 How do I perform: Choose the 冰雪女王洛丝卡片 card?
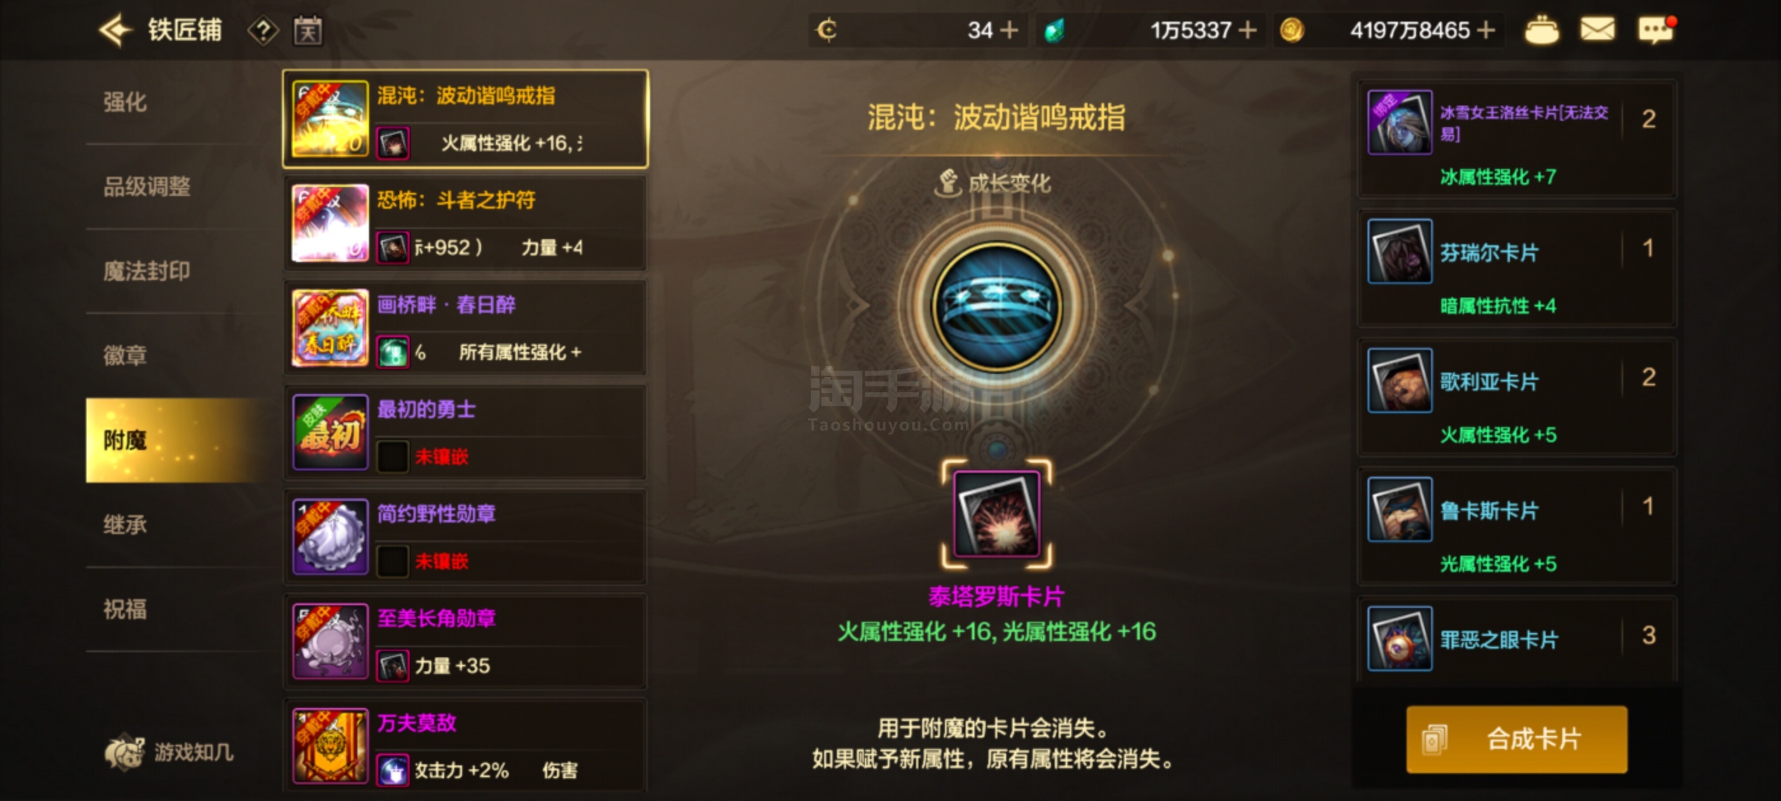1517,139
